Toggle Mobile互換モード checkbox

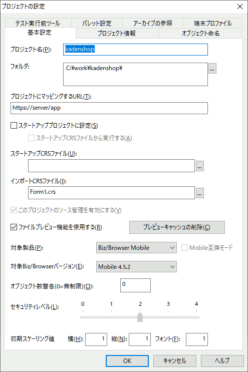[x=184, y=248]
